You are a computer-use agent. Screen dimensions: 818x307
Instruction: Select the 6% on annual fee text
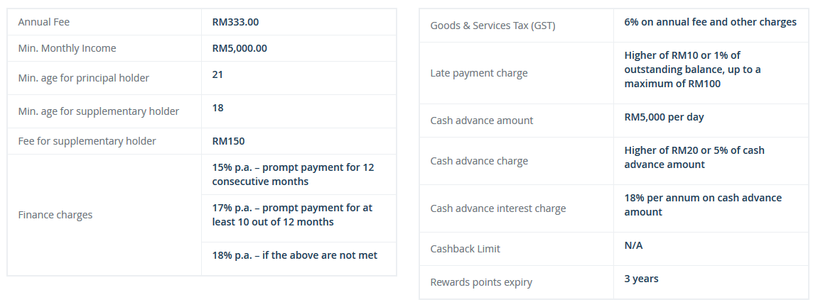point(710,22)
